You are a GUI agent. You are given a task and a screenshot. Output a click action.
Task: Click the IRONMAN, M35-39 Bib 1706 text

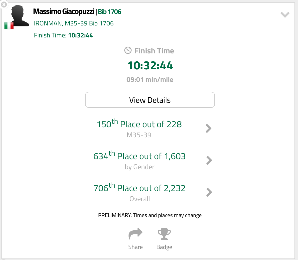(74, 23)
